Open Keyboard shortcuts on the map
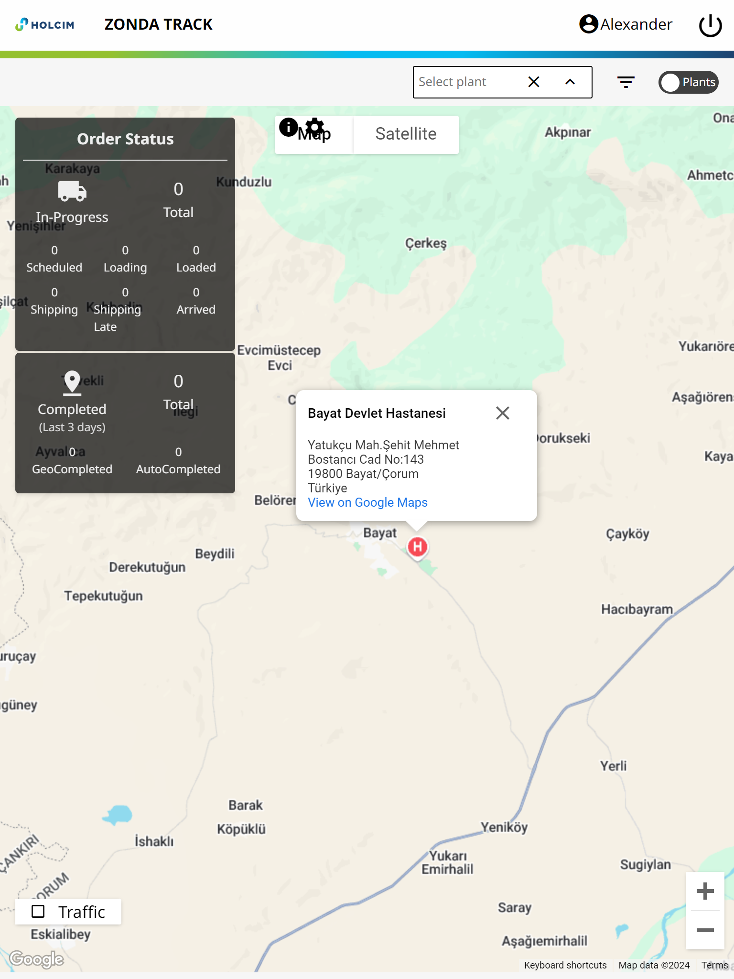The width and height of the screenshot is (734, 979). (x=565, y=965)
